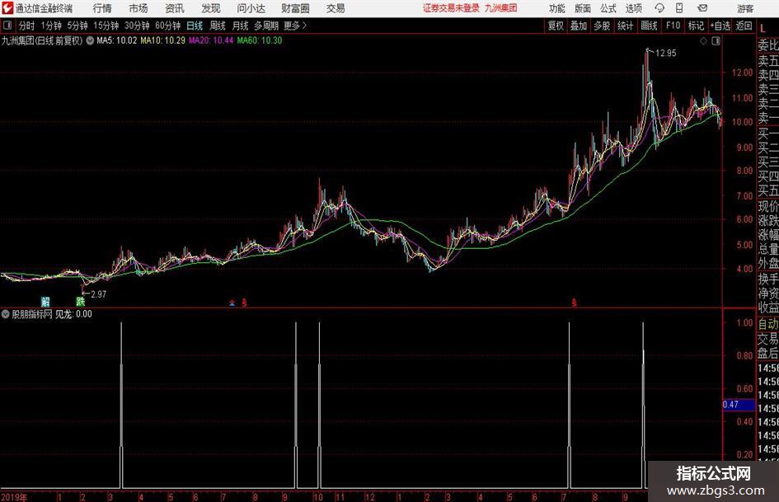The height and width of the screenshot is (502, 779).
Task: Switch to 周线 weekly period
Action: 217,26
